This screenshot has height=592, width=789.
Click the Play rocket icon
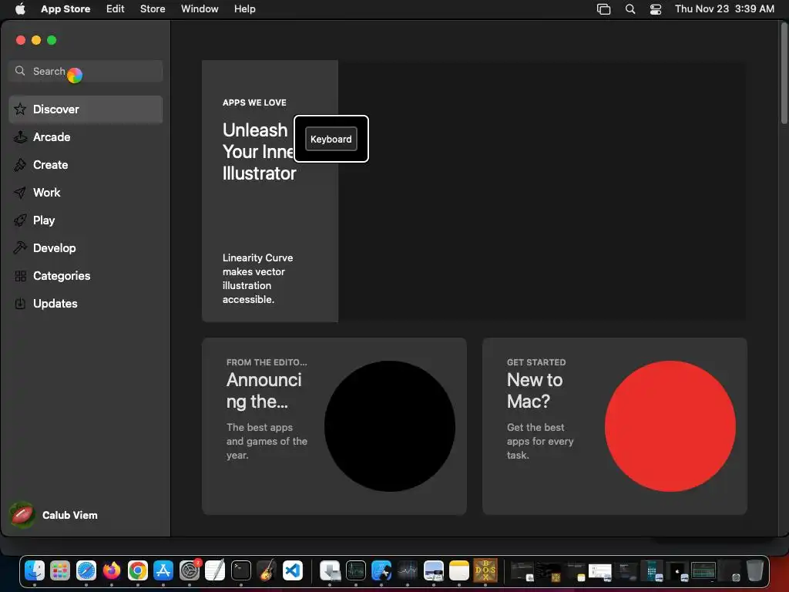[x=20, y=220]
